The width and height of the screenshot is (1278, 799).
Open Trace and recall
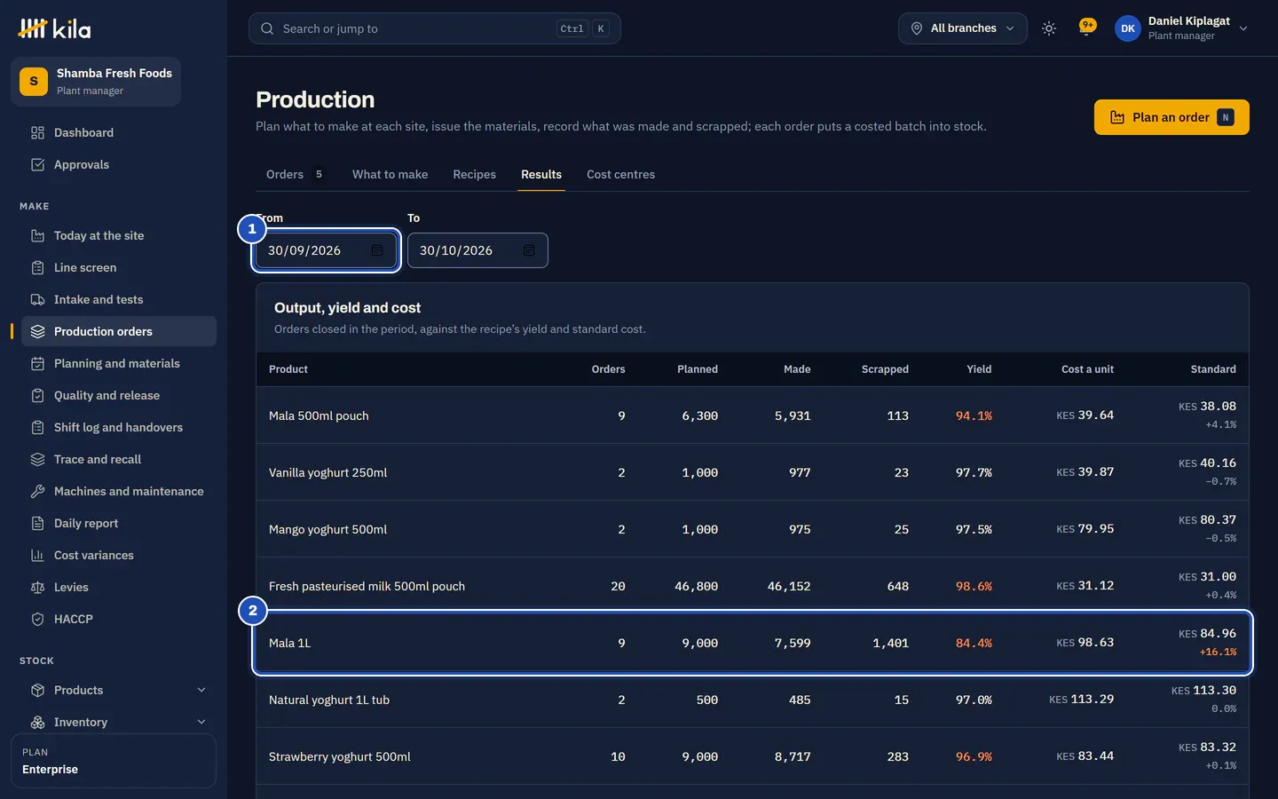tap(119, 459)
